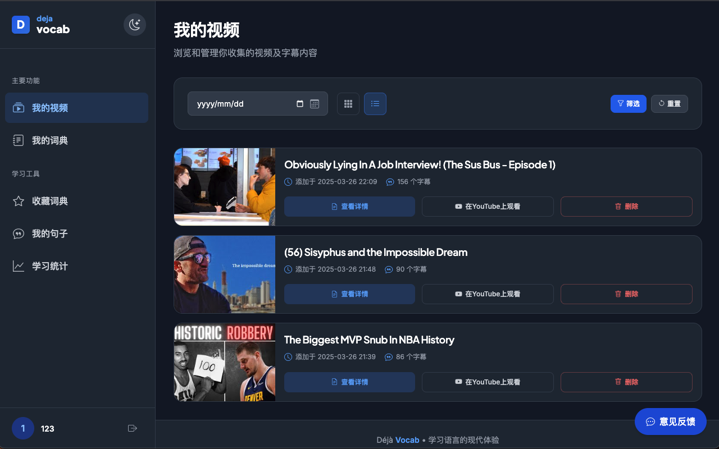Open 我的视频 in the sidebar
The width and height of the screenshot is (719, 449).
click(76, 108)
